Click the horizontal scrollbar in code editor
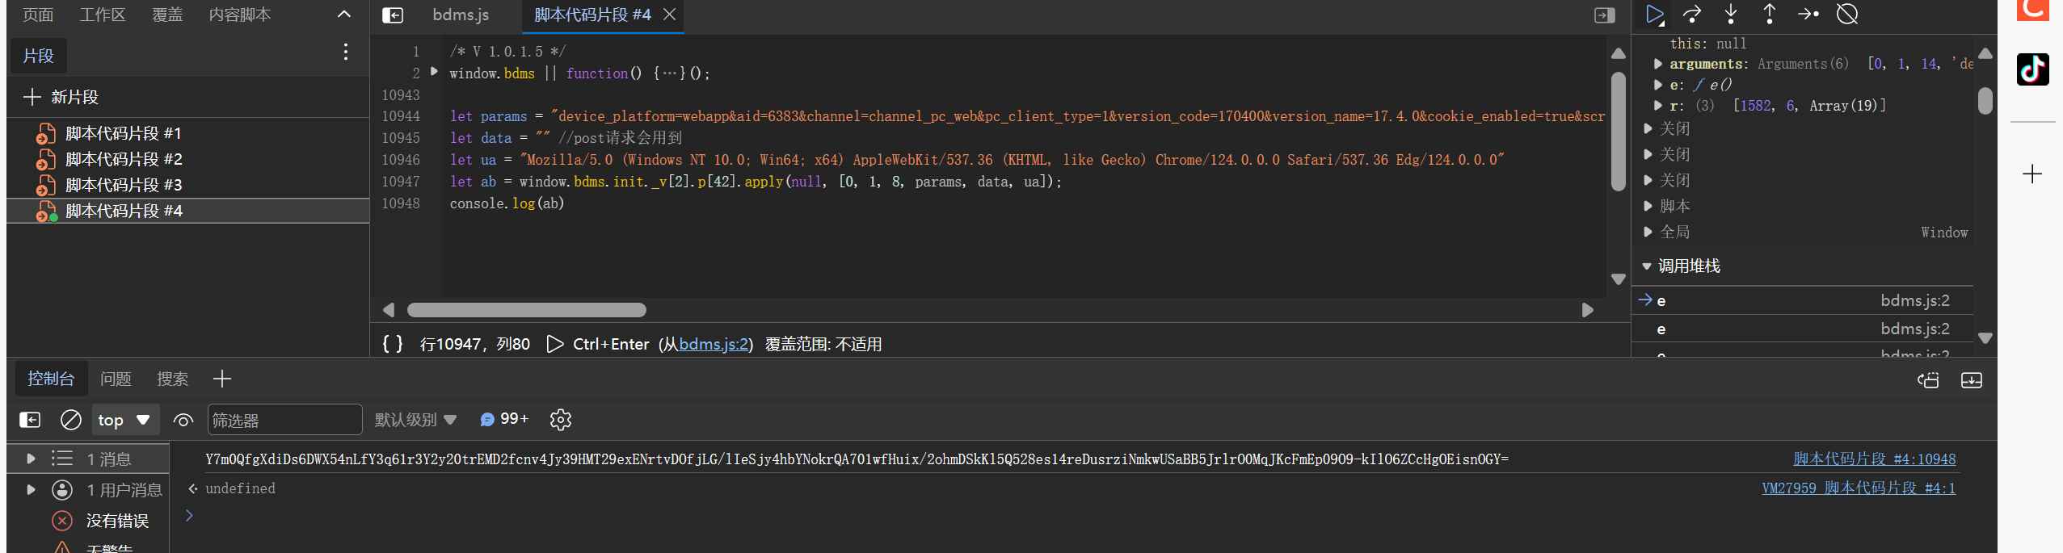This screenshot has width=2063, height=553. coord(526,310)
